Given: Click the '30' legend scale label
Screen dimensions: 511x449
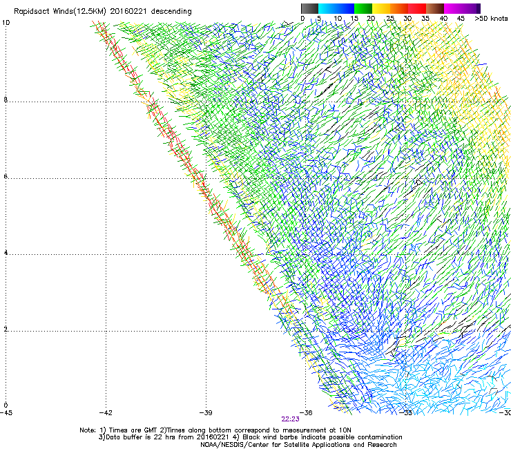Looking at the screenshot, I should click(407, 19).
